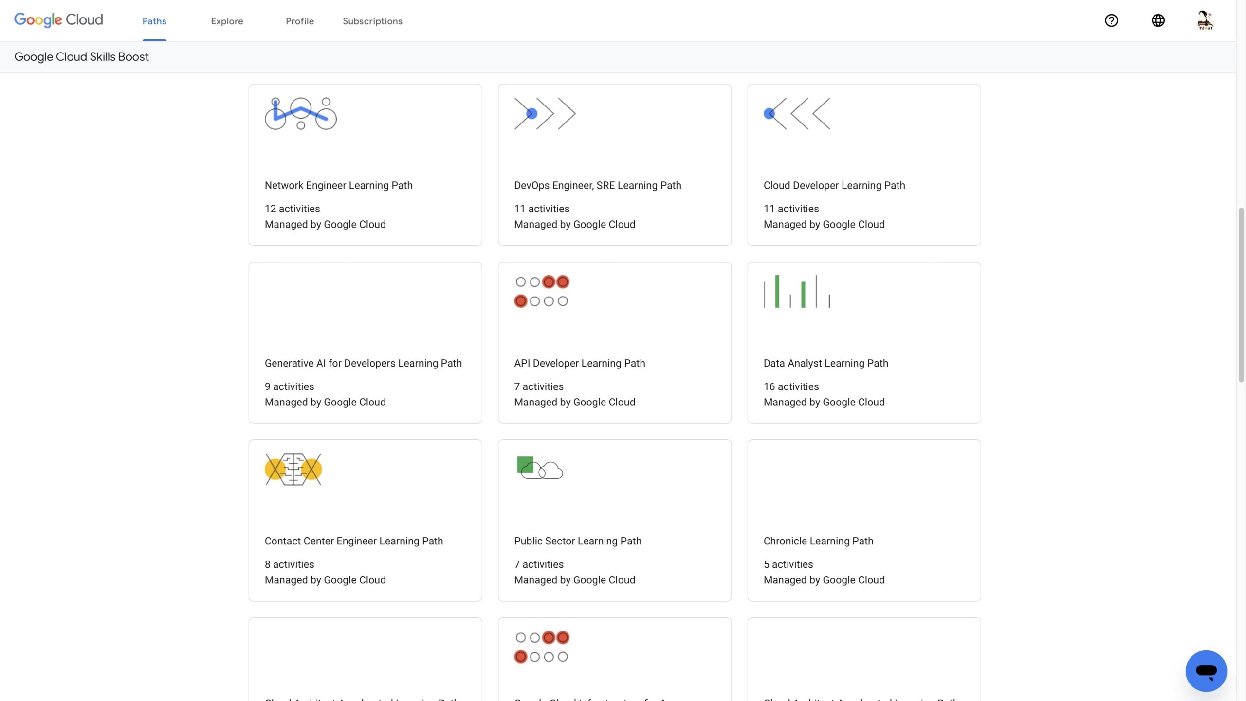Click the vertical page scrollbar thumb
The height and width of the screenshot is (701, 1246).
tap(1241, 294)
